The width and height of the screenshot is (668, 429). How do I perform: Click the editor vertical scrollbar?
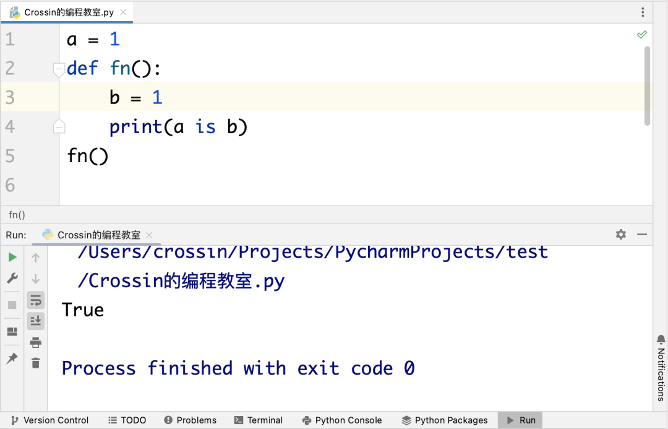(647, 85)
